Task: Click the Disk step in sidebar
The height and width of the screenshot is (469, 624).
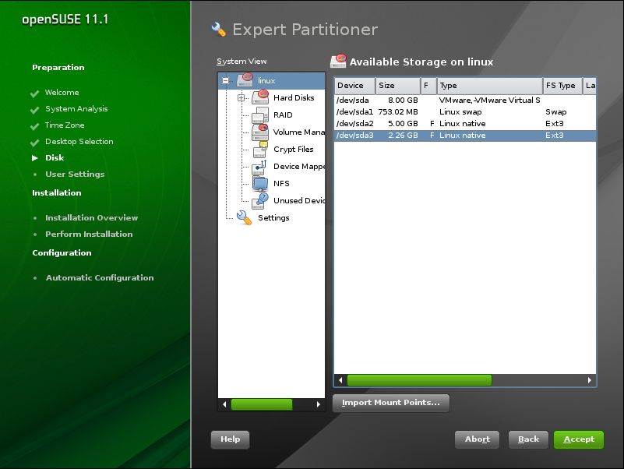Action: (55, 157)
